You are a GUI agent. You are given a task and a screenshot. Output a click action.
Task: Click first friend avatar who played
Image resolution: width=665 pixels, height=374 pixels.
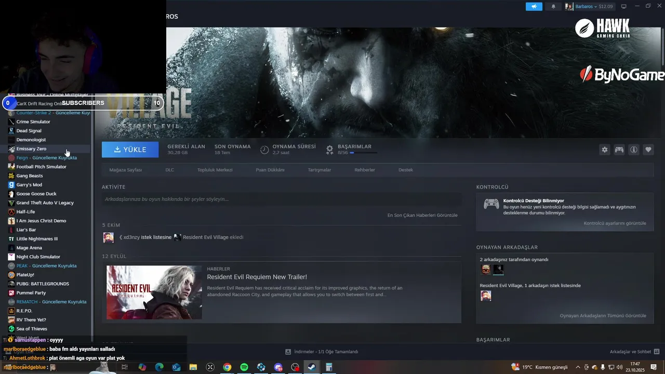point(486,270)
